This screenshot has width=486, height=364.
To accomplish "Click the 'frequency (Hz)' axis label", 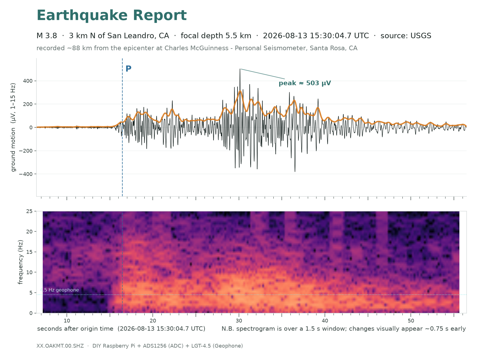I will pos(20,262).
